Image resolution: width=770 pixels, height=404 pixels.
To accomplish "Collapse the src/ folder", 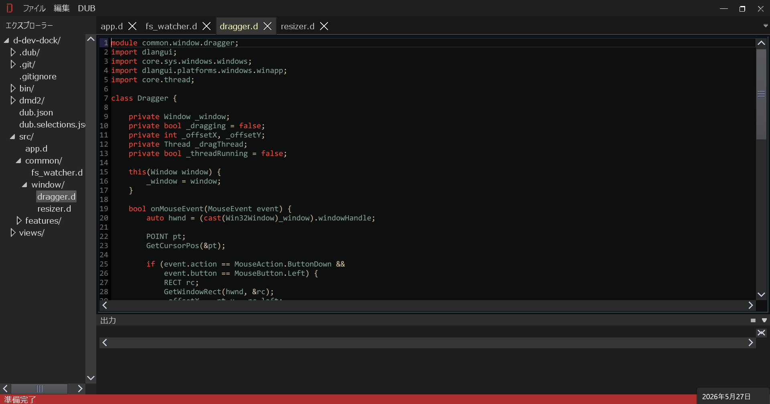I will (x=12, y=137).
